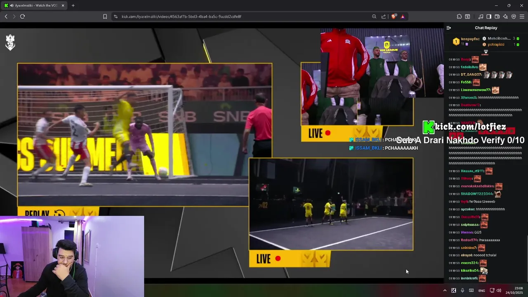Bookmark this page via the bookmark icon

(105, 16)
